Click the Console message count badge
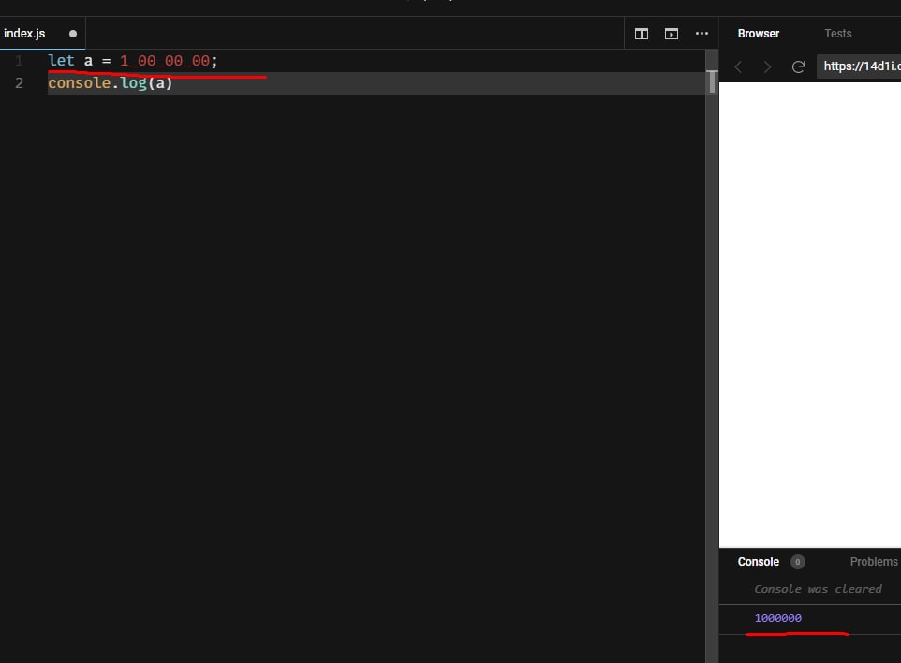901x663 pixels. click(798, 562)
